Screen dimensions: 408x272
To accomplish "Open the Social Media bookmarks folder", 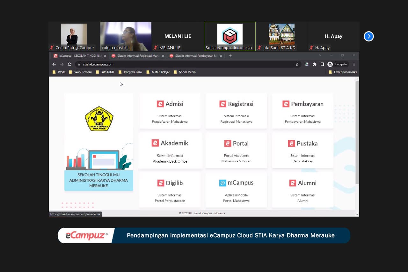I will pyautogui.click(x=185, y=72).
